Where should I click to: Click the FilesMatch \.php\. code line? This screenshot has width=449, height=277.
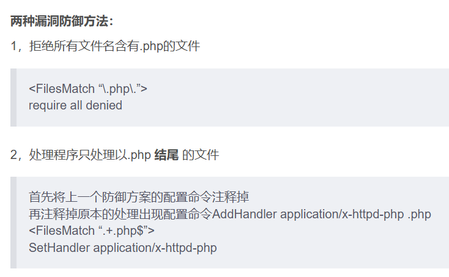pos(88,89)
